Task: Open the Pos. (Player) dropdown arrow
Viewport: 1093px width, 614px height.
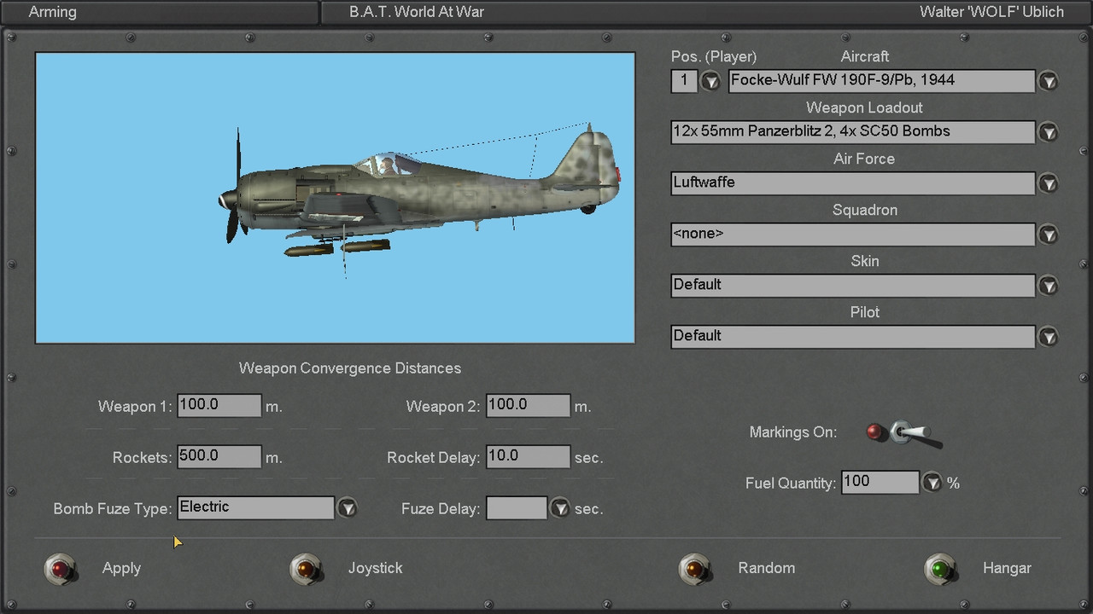Action: 710,81
